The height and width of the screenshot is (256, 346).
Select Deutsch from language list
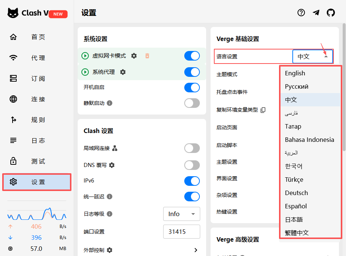click(x=310, y=193)
